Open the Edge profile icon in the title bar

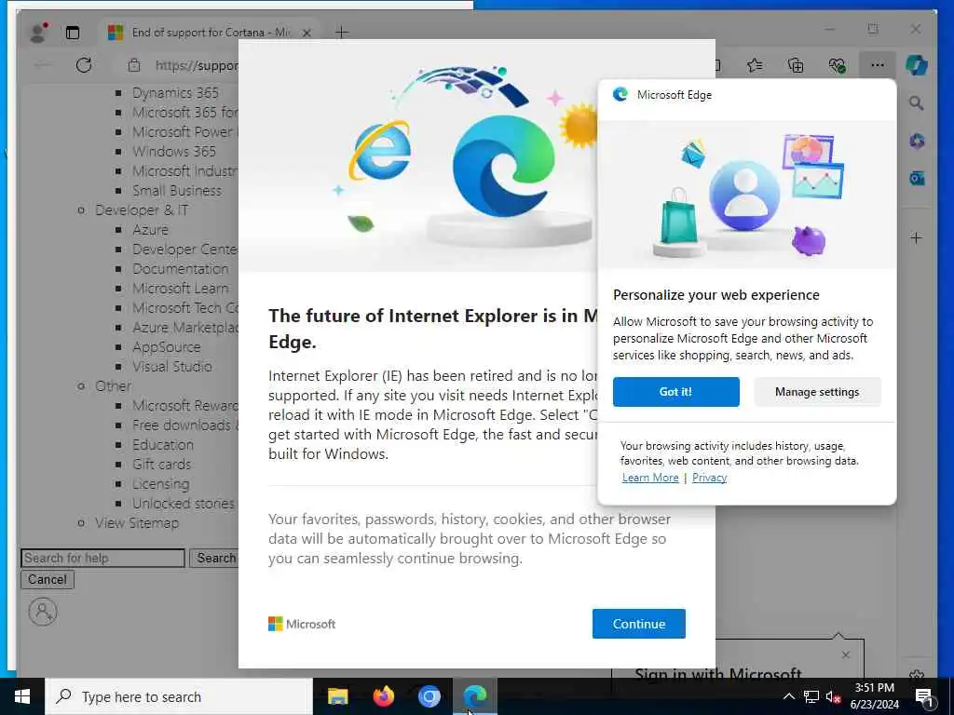tap(39, 33)
